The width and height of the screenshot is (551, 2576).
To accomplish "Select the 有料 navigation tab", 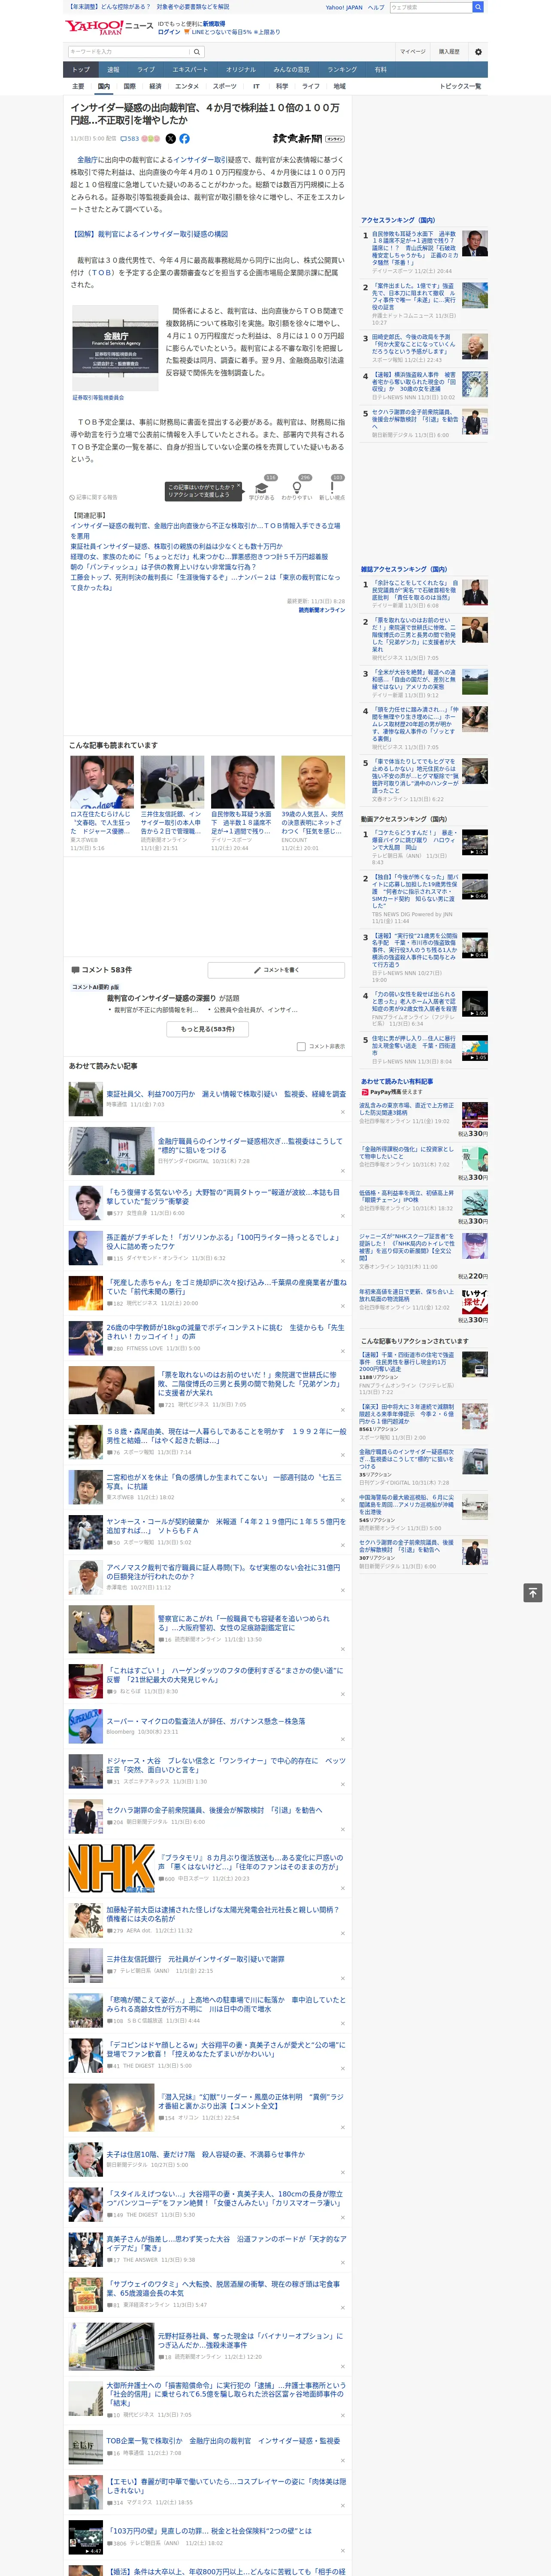I will tap(380, 70).
